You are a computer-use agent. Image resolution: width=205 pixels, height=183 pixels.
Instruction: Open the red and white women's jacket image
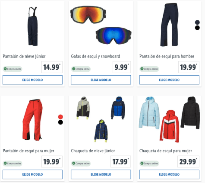[x=170, y=126]
